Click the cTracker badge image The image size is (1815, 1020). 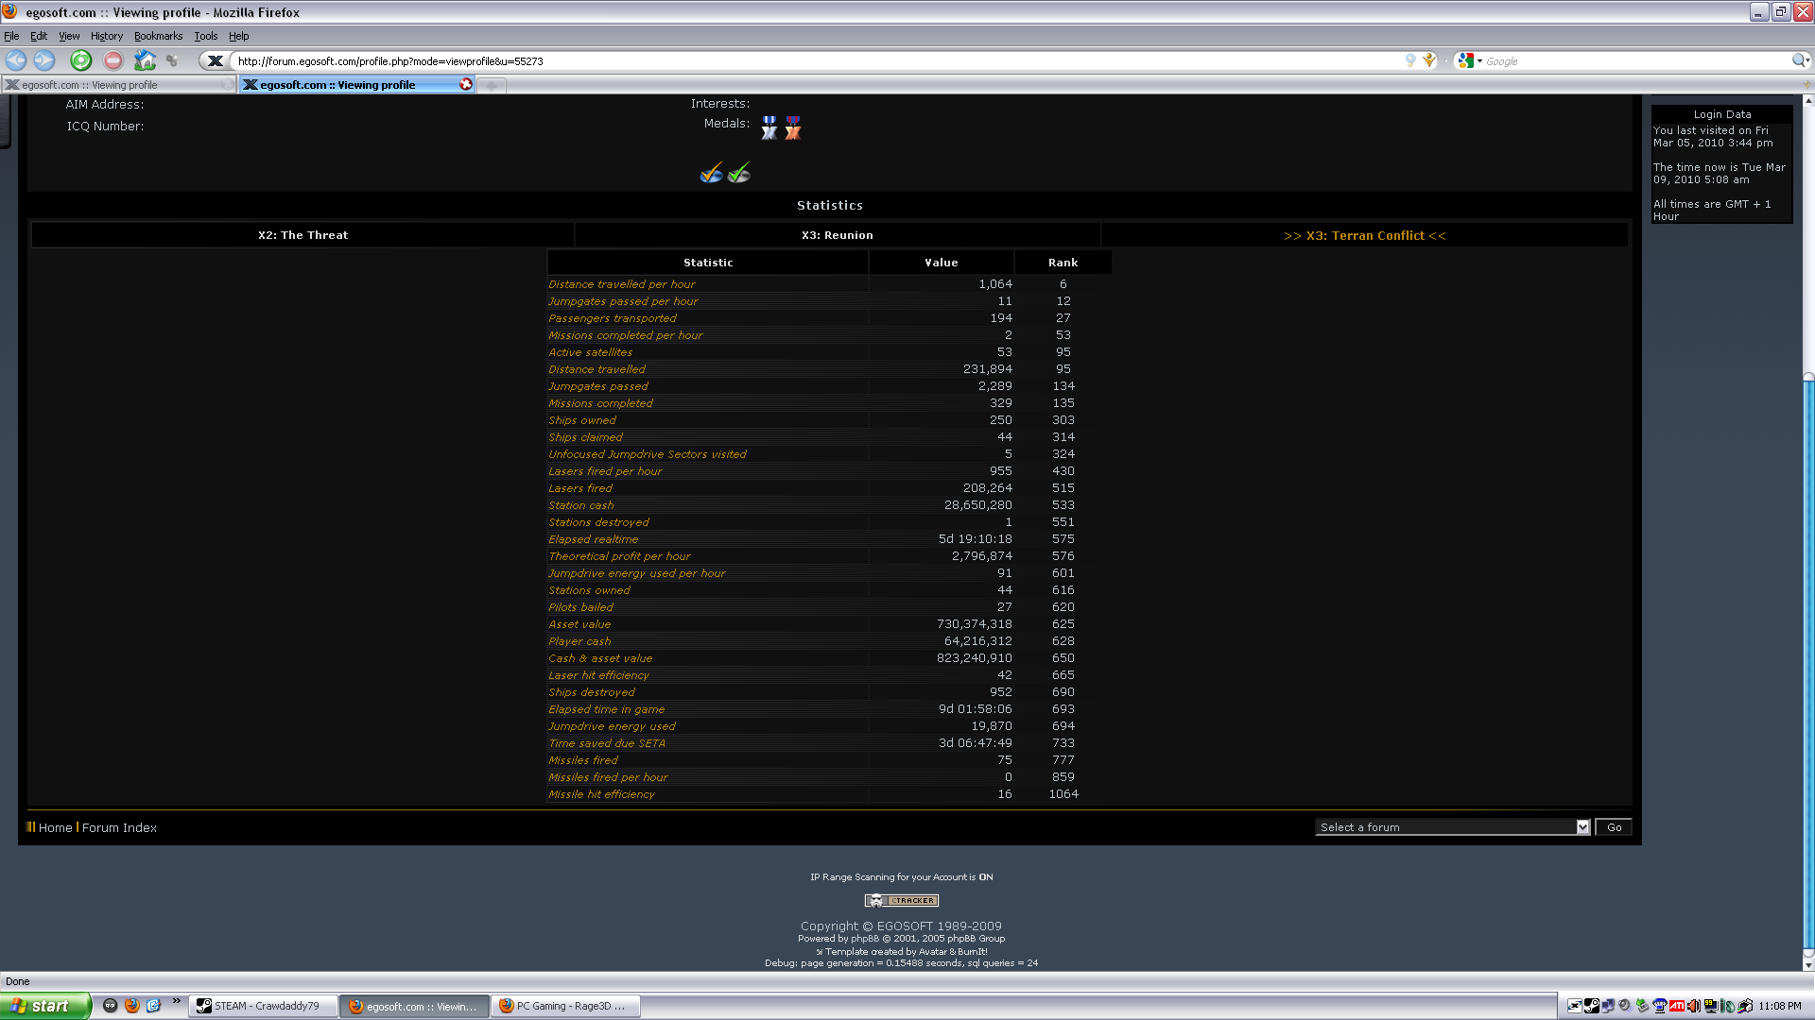(901, 900)
